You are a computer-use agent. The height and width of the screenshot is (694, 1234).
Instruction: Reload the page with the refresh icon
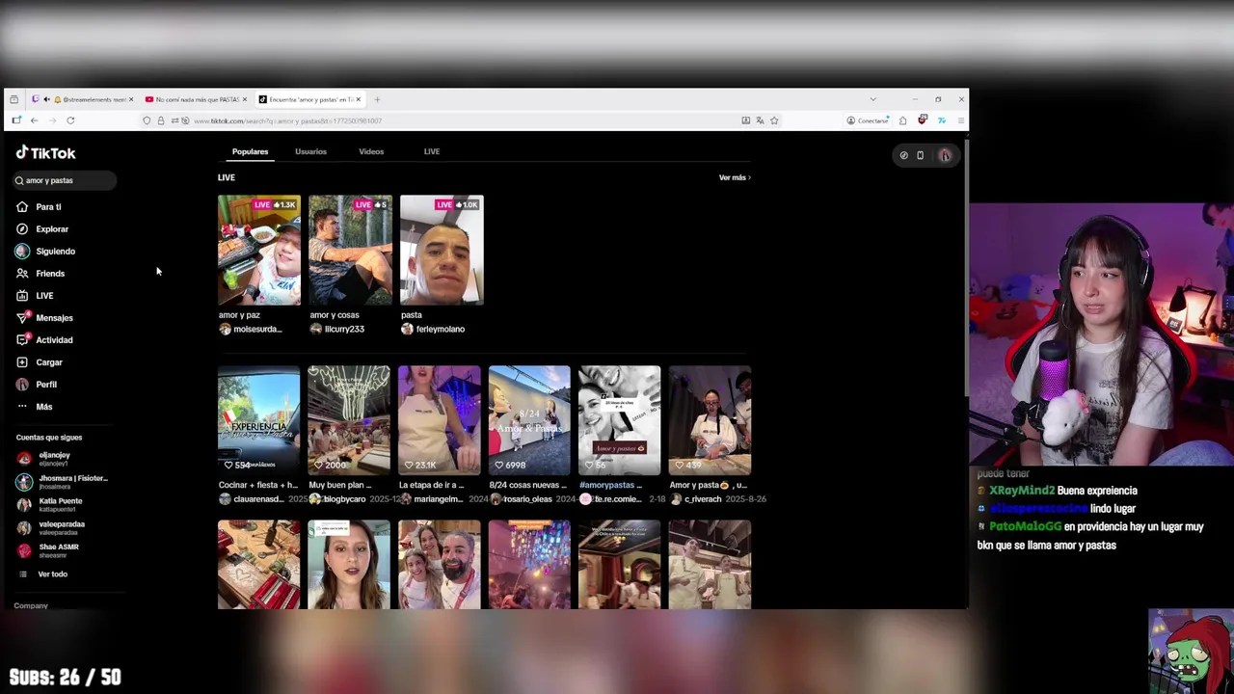(x=70, y=120)
